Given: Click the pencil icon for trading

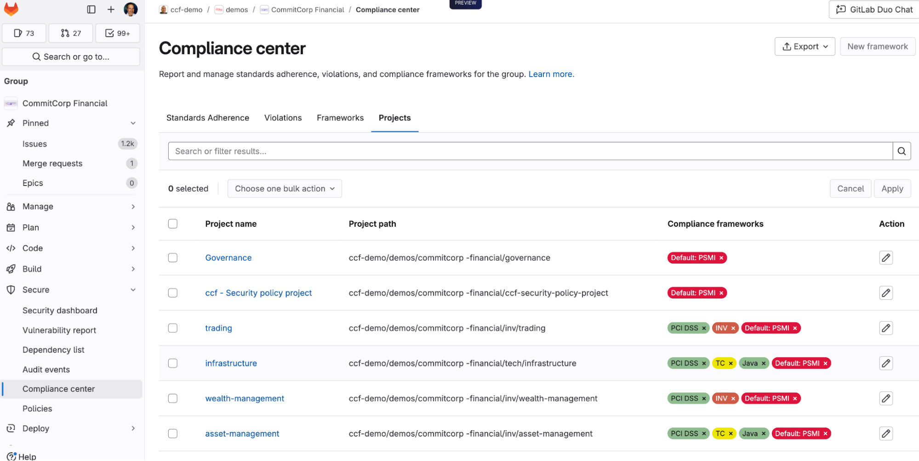Looking at the screenshot, I should (x=885, y=328).
